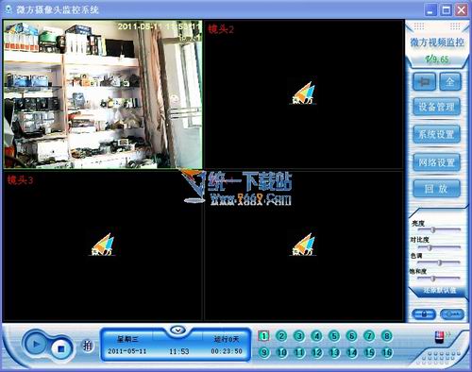Select camera channel 3
Viewport: 472px width, 372px height.
pos(299,336)
